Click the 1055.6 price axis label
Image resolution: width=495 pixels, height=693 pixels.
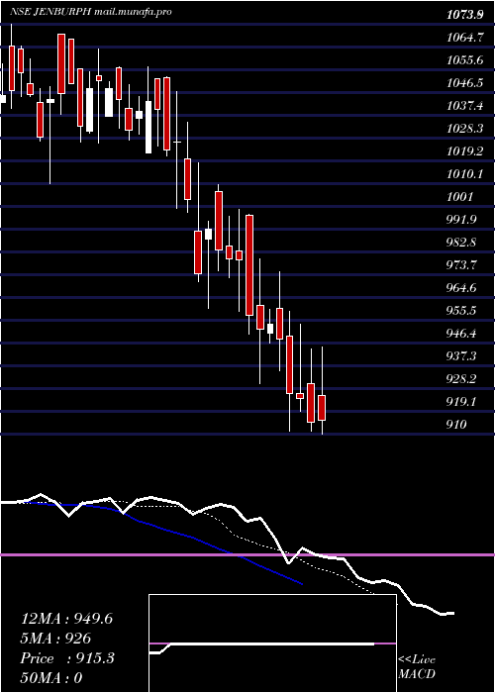click(x=464, y=60)
